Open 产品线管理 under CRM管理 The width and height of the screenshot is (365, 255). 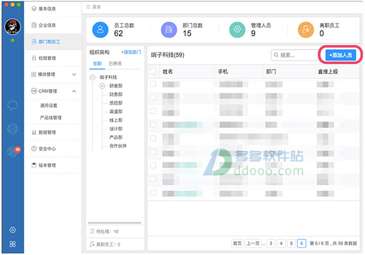click(x=50, y=117)
